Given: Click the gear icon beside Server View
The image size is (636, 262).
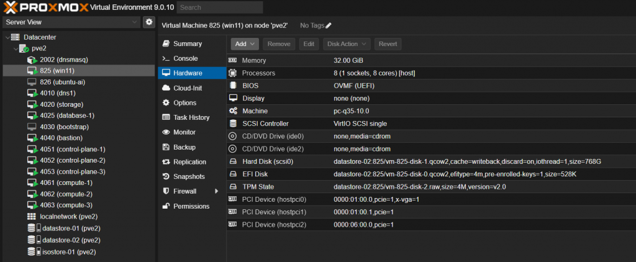Looking at the screenshot, I should click(148, 22).
